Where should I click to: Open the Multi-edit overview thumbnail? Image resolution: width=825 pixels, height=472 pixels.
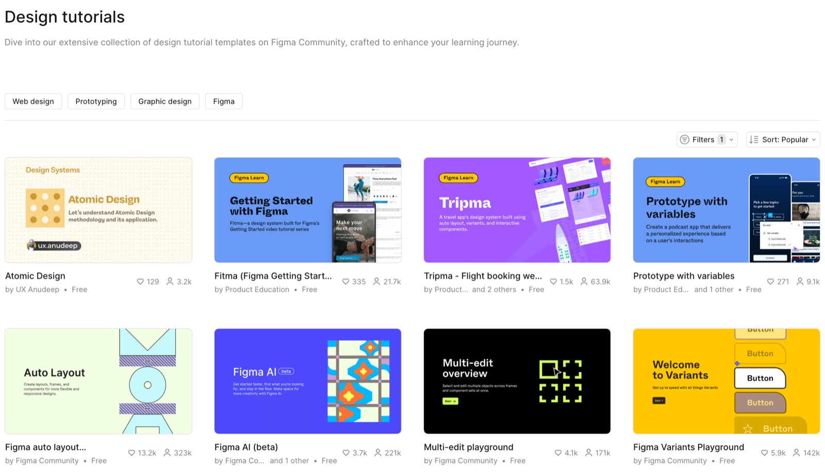point(517,381)
